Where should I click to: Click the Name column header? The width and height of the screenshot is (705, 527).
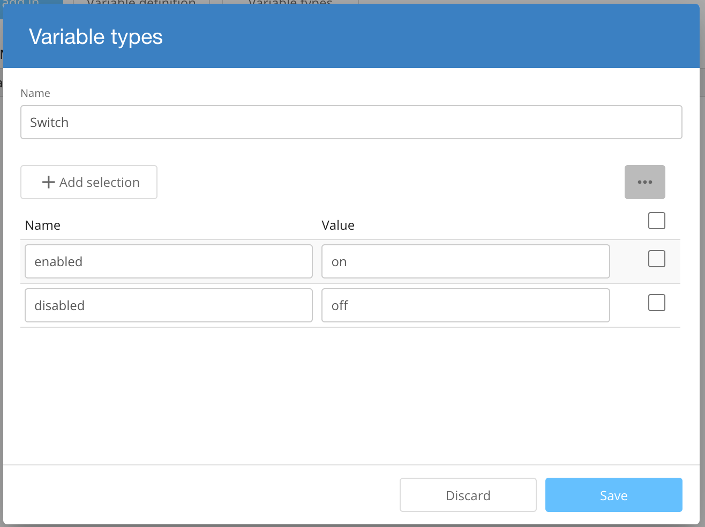(43, 225)
